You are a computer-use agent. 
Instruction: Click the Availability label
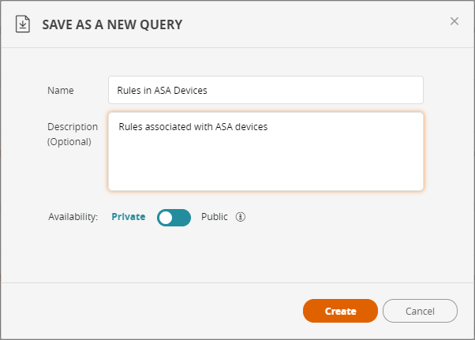click(73, 217)
